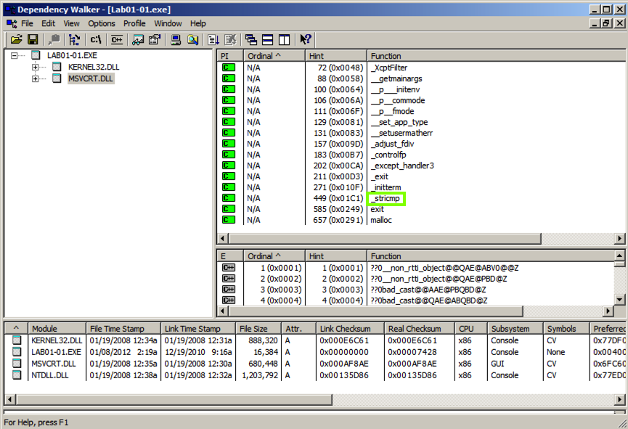Click the Save floppy disk toolbar icon
The height and width of the screenshot is (429, 628).
pos(32,39)
